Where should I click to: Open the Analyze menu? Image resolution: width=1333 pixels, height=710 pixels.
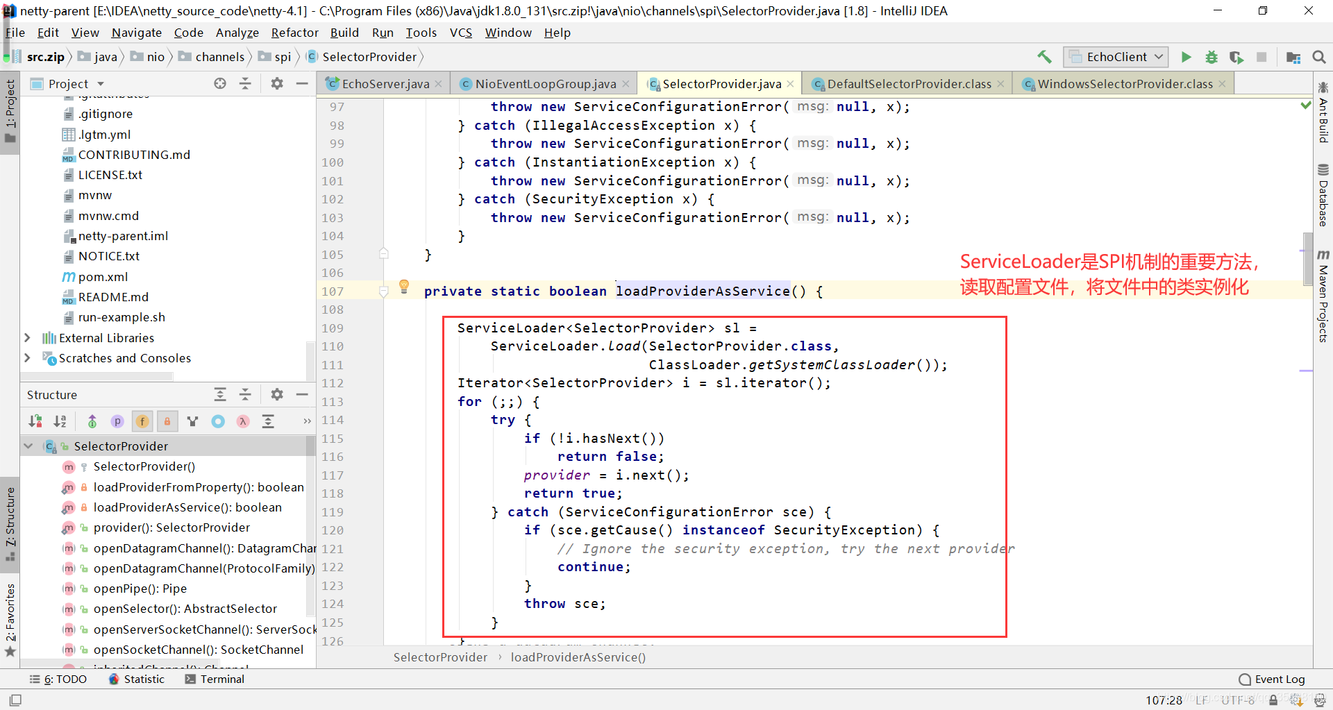(x=237, y=33)
